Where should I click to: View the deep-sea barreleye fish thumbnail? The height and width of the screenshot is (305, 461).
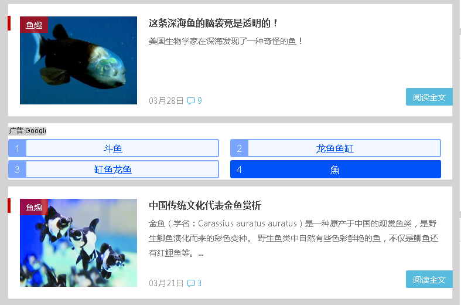pyautogui.click(x=78, y=60)
